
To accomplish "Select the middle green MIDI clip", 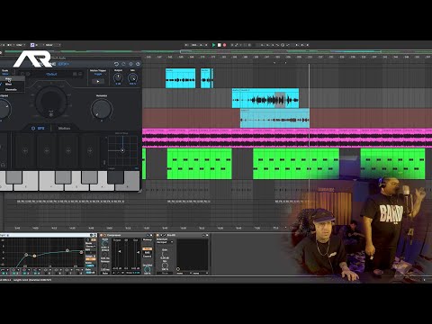I will pos(296,164).
